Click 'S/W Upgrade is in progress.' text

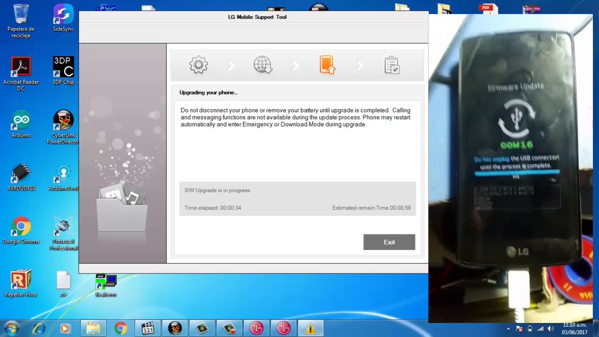pos(218,190)
